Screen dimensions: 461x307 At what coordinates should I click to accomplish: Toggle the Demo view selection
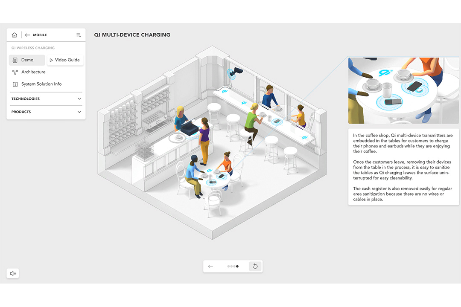click(26, 60)
